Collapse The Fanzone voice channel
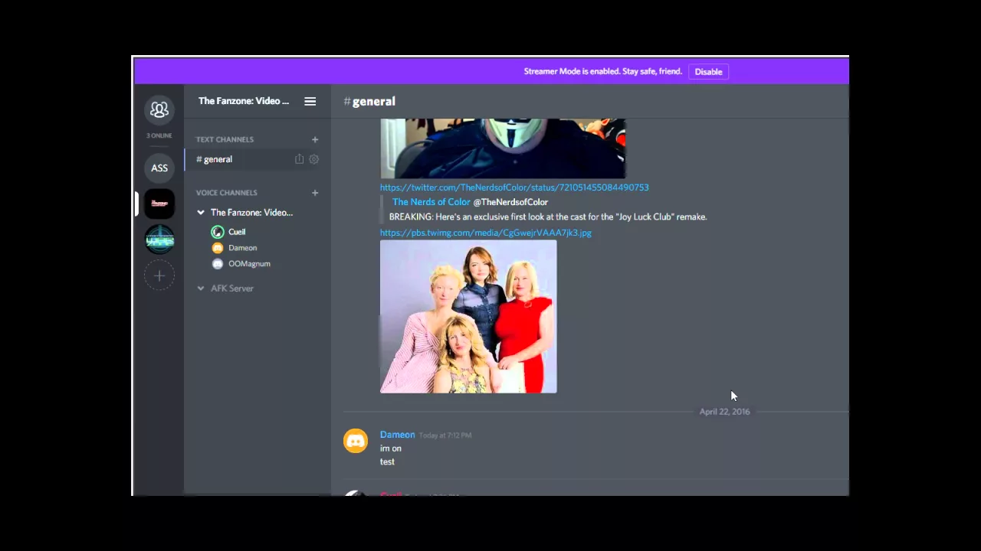This screenshot has width=981, height=551. (x=201, y=213)
